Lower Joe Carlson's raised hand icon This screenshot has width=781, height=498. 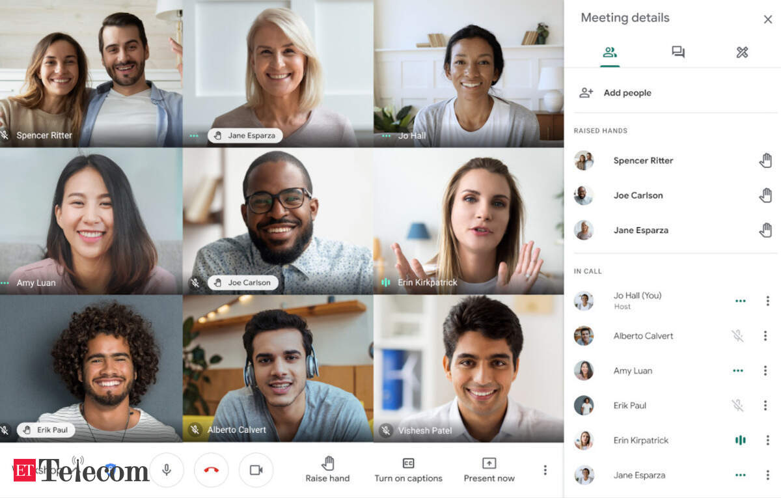[766, 195]
